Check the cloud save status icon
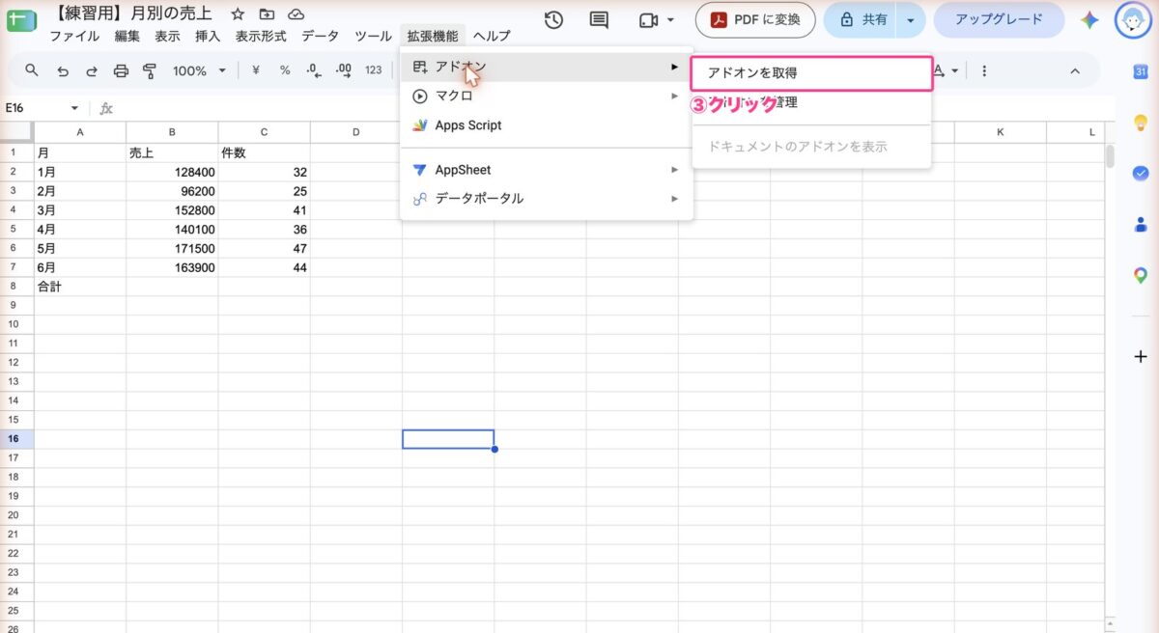This screenshot has width=1159, height=633. [x=297, y=15]
